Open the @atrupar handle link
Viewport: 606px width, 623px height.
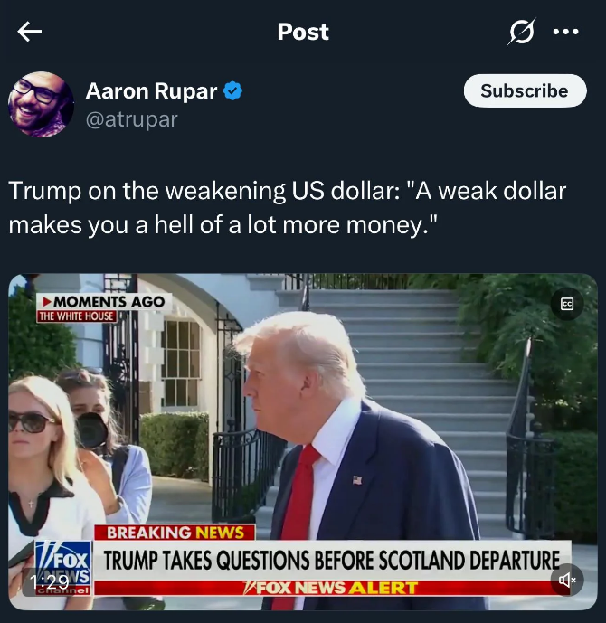pyautogui.click(x=131, y=119)
